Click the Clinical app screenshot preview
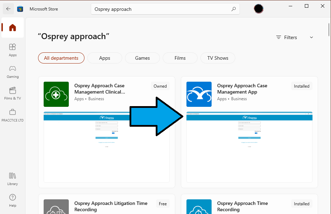Screen dimensions: 331x214 click(x=106, y=147)
